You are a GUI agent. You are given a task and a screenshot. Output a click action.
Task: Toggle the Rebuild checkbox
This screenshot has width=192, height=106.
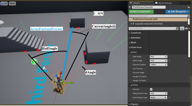tap(151, 89)
